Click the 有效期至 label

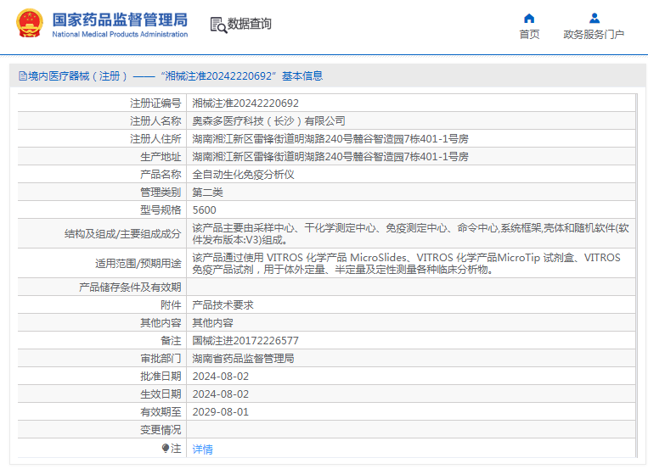pos(161,412)
